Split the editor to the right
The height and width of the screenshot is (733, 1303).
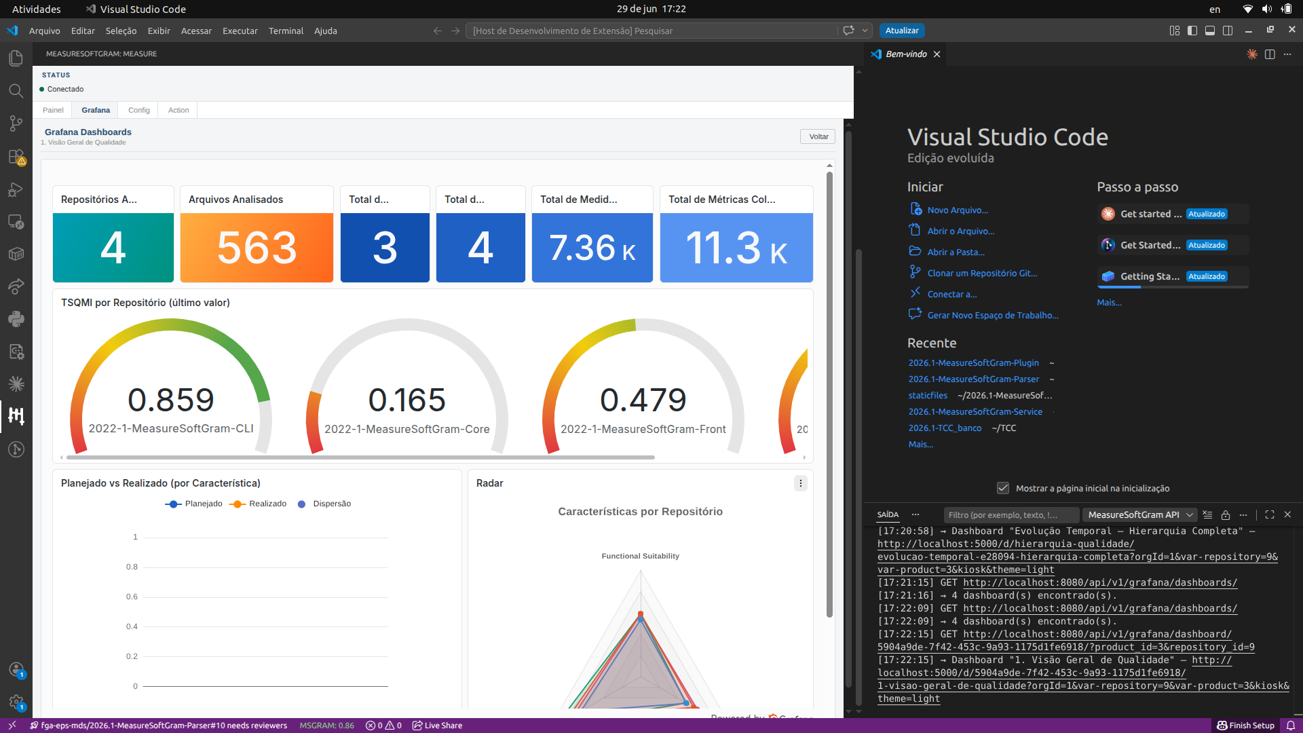1270,54
